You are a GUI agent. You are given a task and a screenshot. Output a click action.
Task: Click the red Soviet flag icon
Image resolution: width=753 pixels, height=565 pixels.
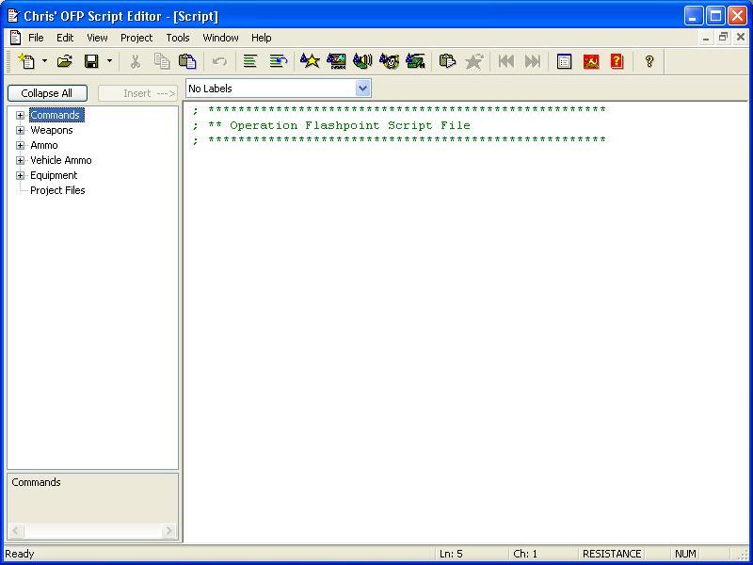pyautogui.click(x=591, y=61)
